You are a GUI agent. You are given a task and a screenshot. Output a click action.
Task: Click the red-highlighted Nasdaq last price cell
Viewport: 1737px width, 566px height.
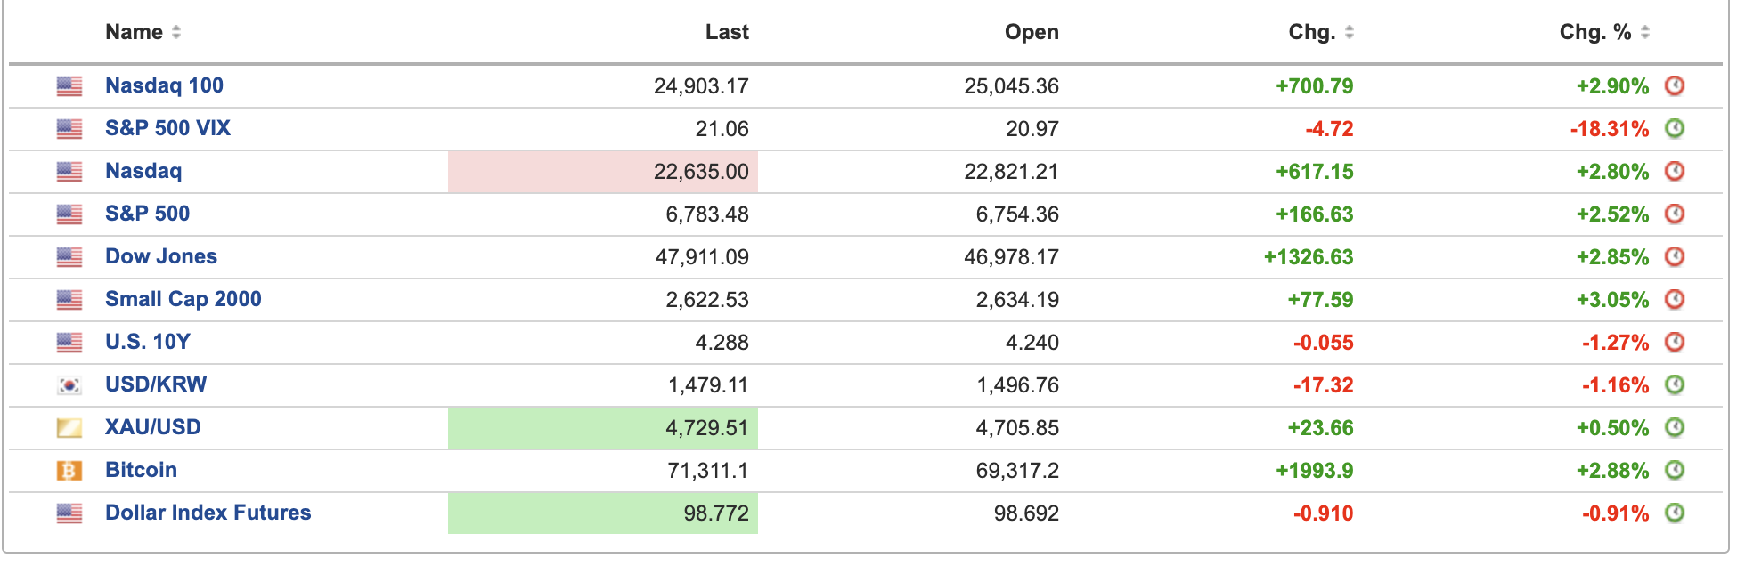[x=603, y=172]
